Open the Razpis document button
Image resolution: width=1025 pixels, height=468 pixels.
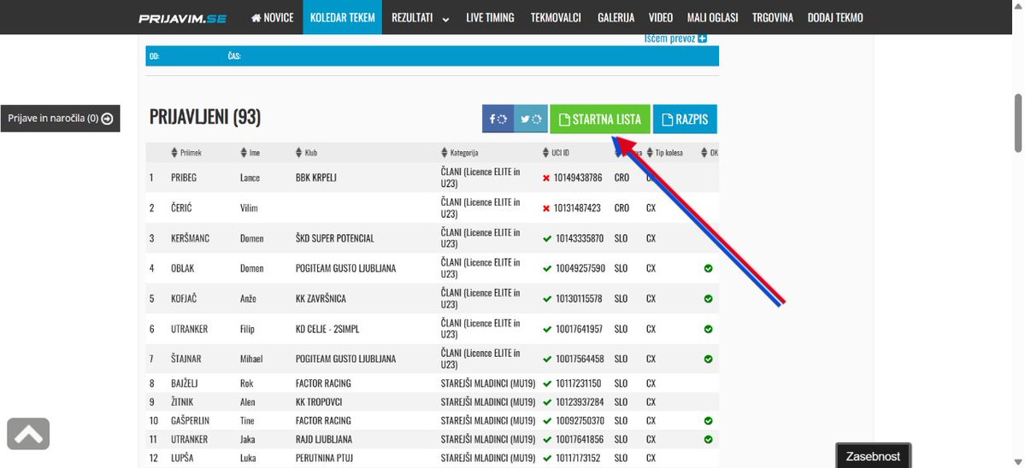point(685,119)
